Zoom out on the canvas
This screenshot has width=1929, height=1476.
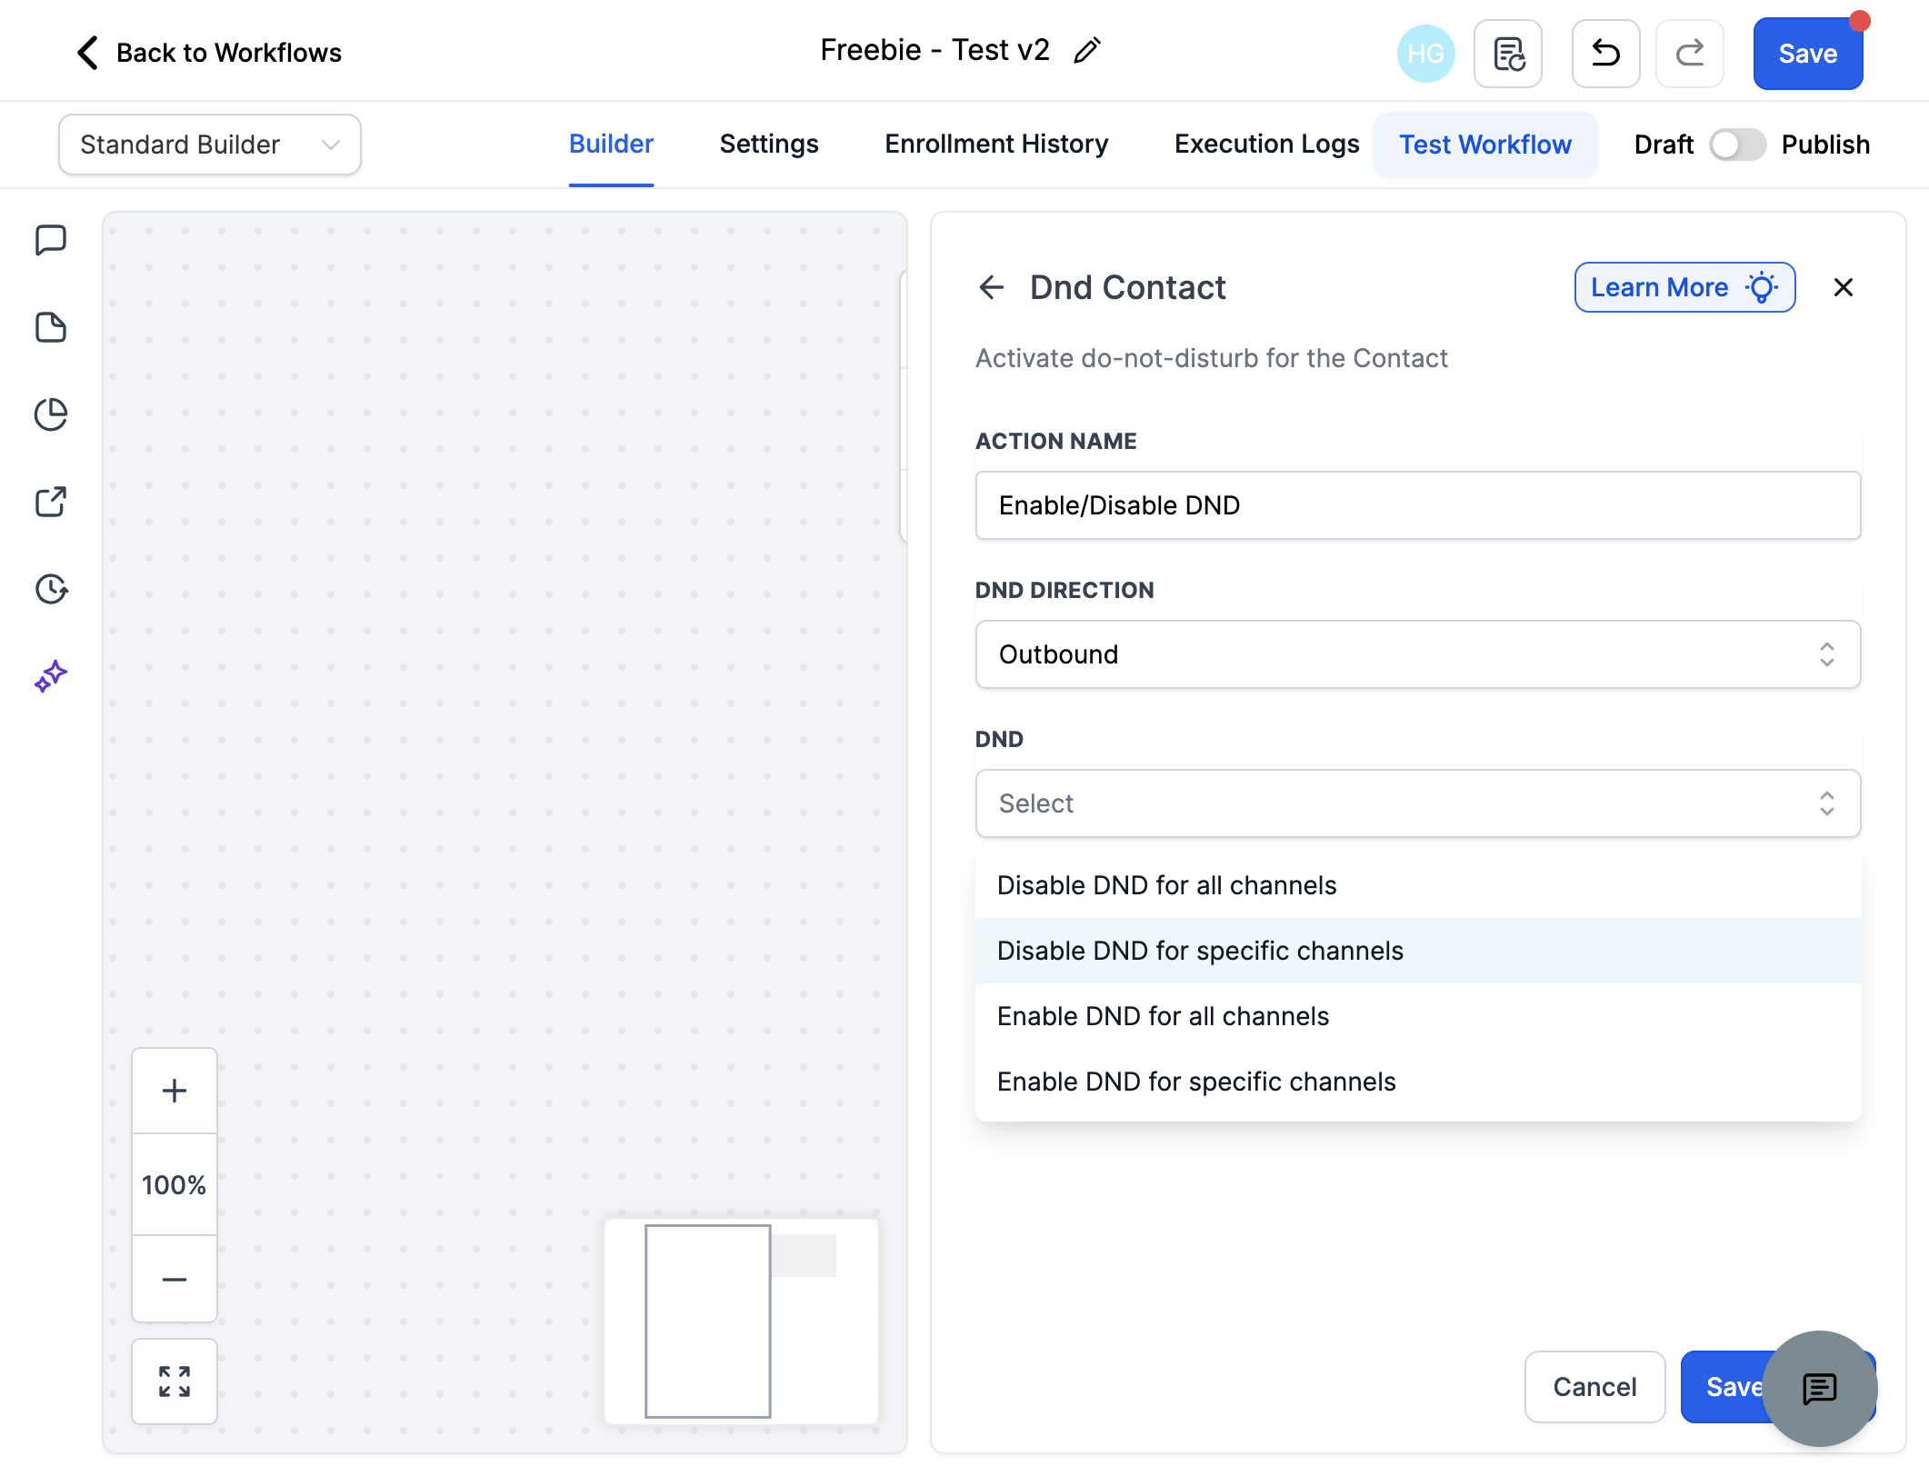[x=175, y=1279]
